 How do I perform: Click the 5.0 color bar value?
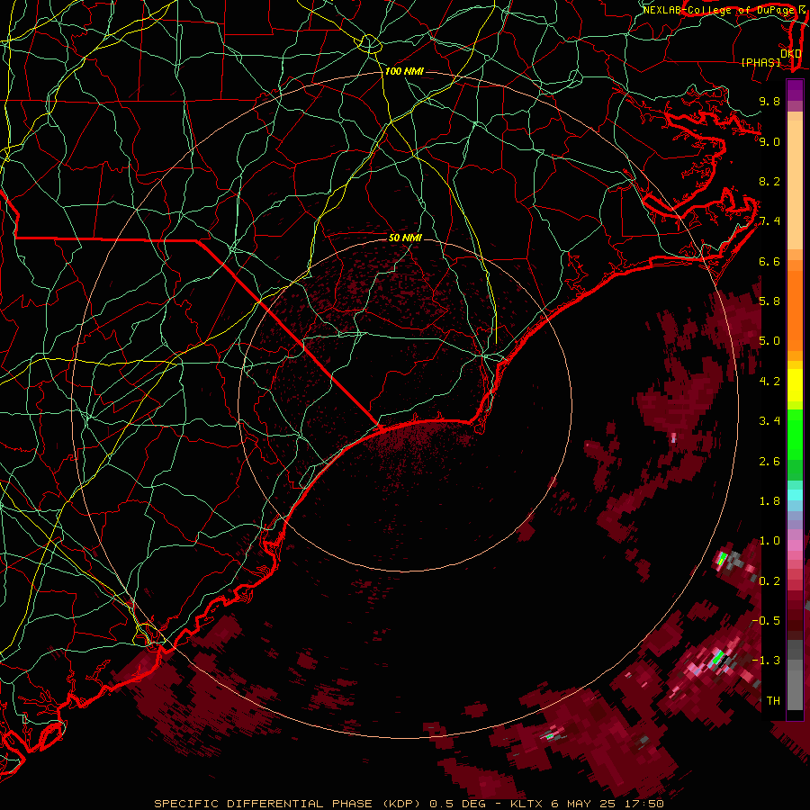point(769,341)
